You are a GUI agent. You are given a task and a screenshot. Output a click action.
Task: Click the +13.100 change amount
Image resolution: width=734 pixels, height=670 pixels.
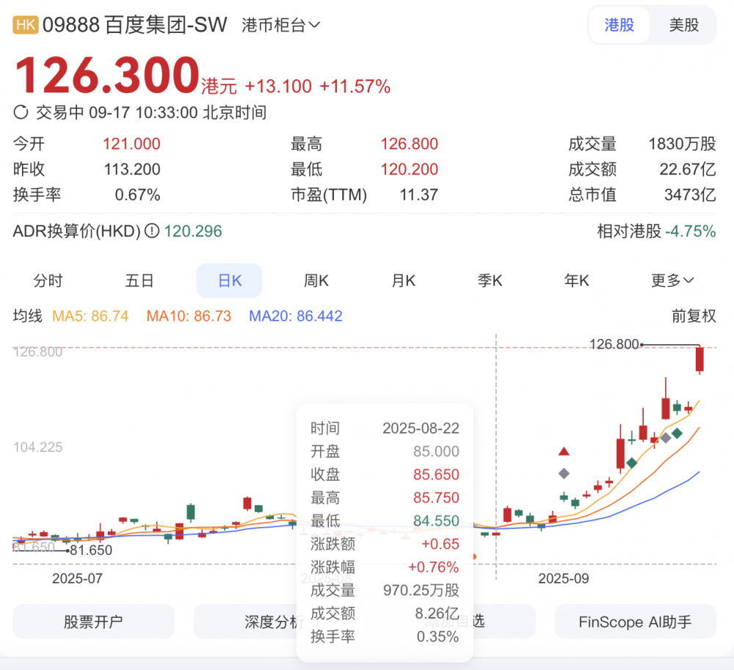278,87
